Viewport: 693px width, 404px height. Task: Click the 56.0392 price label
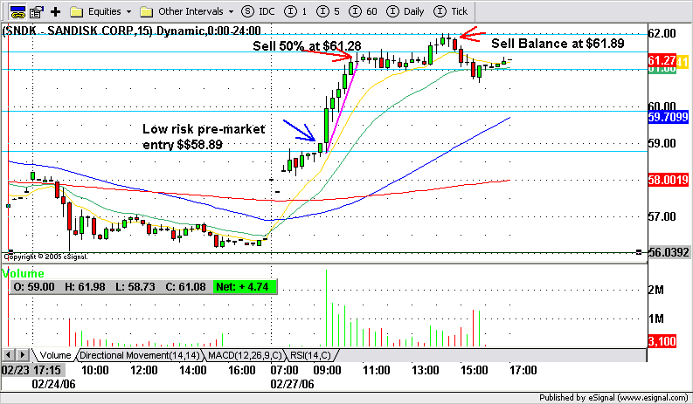point(669,252)
